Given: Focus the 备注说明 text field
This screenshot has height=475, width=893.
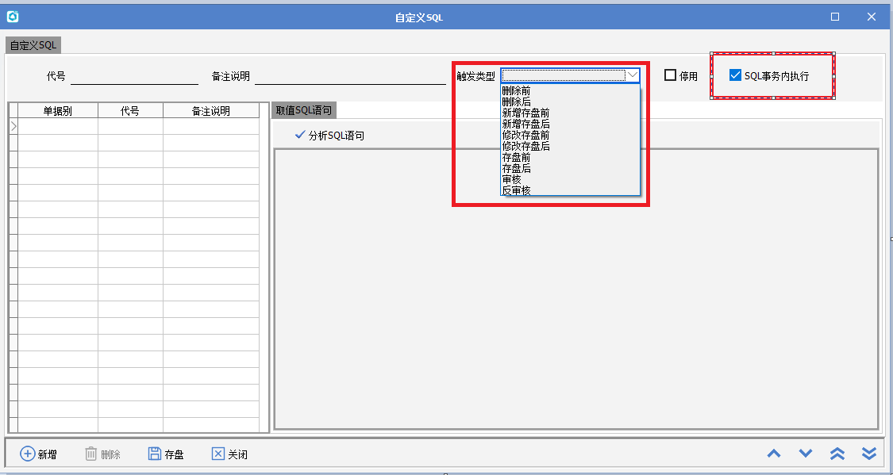Looking at the screenshot, I should tap(349, 76).
